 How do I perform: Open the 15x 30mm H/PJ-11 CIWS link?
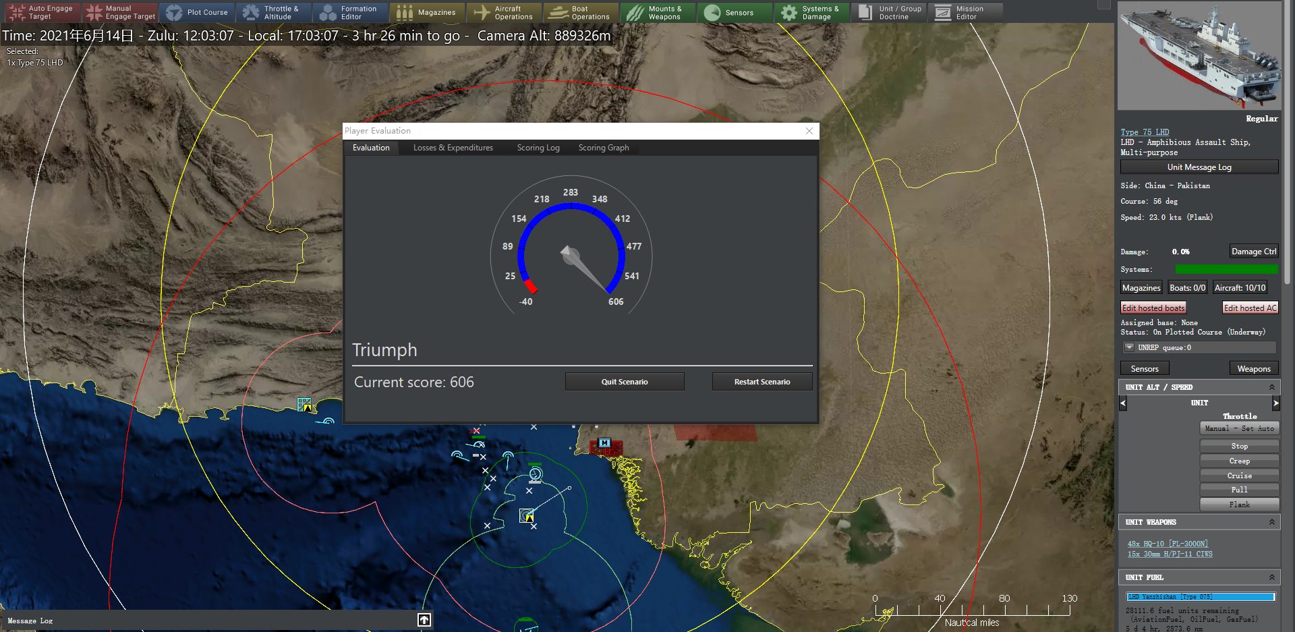pos(1170,554)
